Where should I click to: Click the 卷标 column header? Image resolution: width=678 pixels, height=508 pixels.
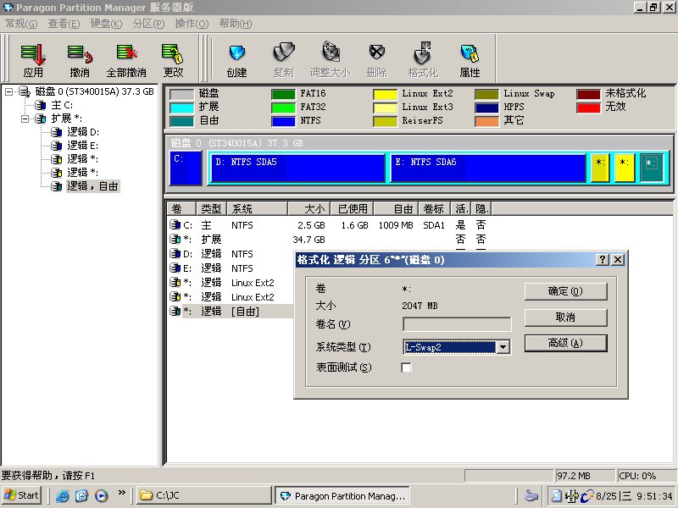434,209
